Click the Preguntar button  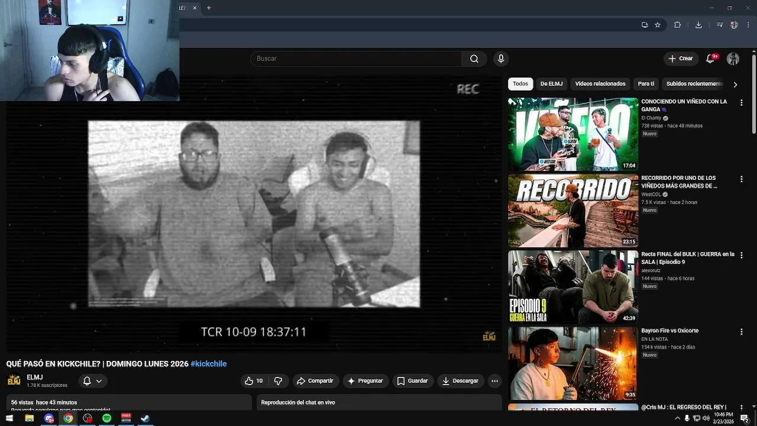pos(365,381)
